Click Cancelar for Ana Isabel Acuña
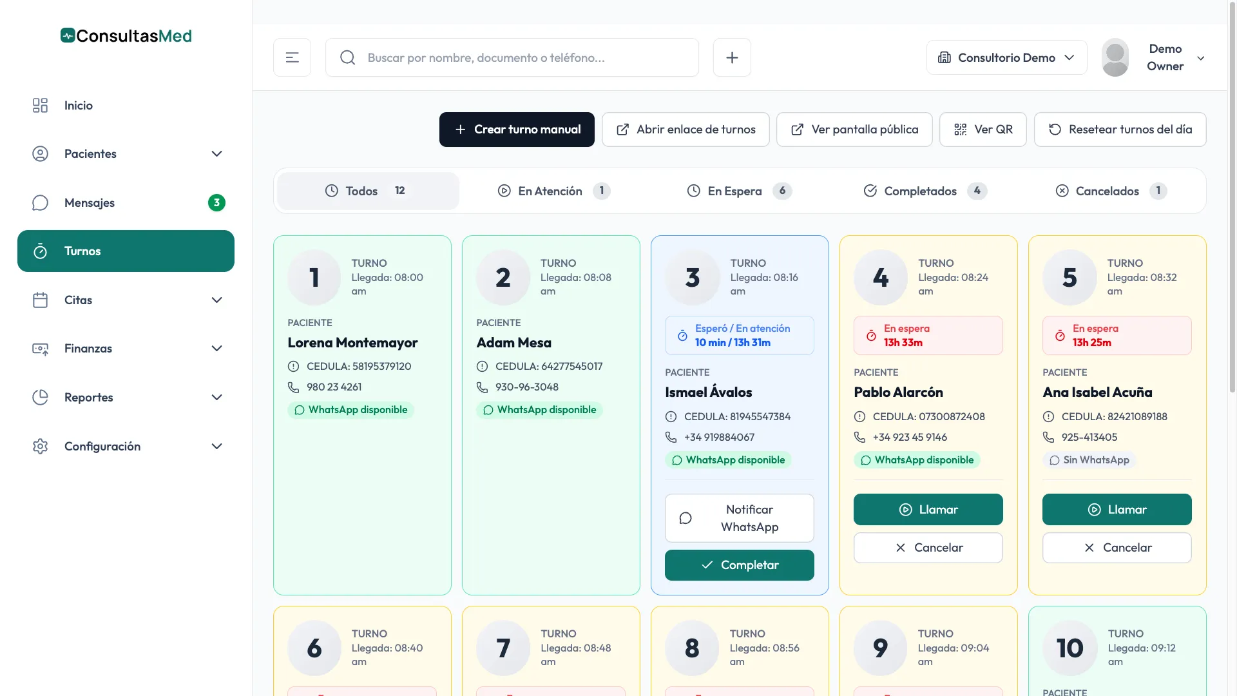This screenshot has height=696, width=1237. tap(1117, 548)
